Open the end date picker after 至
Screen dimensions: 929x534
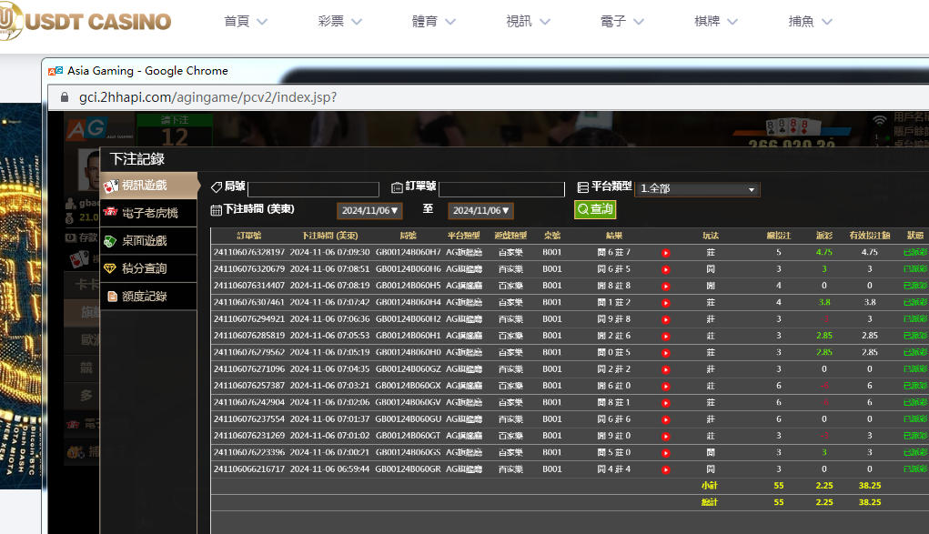point(480,211)
